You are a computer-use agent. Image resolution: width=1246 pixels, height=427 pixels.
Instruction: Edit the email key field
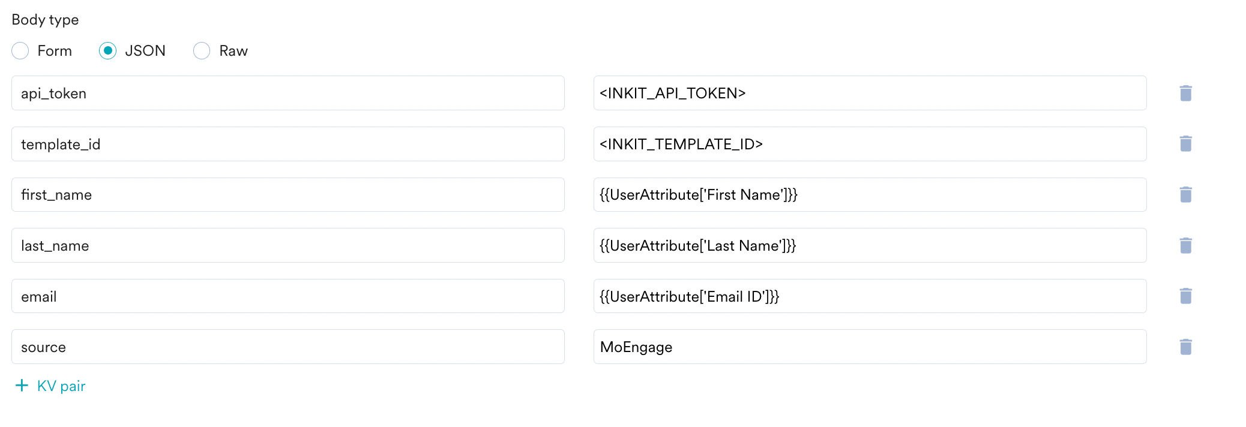(288, 296)
